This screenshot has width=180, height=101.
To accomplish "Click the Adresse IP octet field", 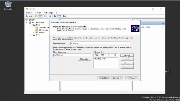I will coord(106,55).
